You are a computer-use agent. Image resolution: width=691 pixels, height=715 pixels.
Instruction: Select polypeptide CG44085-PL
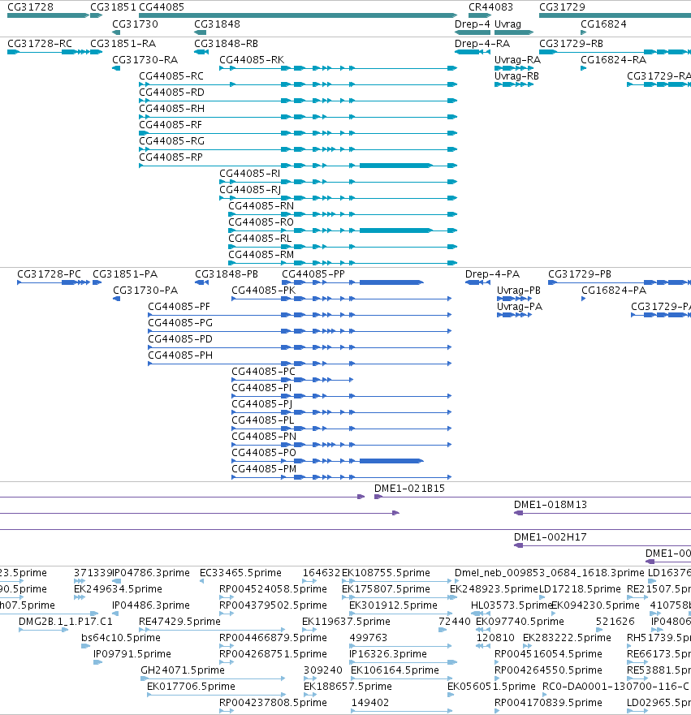coord(342,429)
